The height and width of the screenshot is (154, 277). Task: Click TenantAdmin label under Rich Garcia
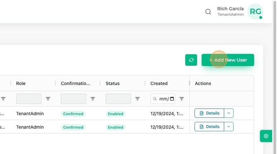pos(231,14)
